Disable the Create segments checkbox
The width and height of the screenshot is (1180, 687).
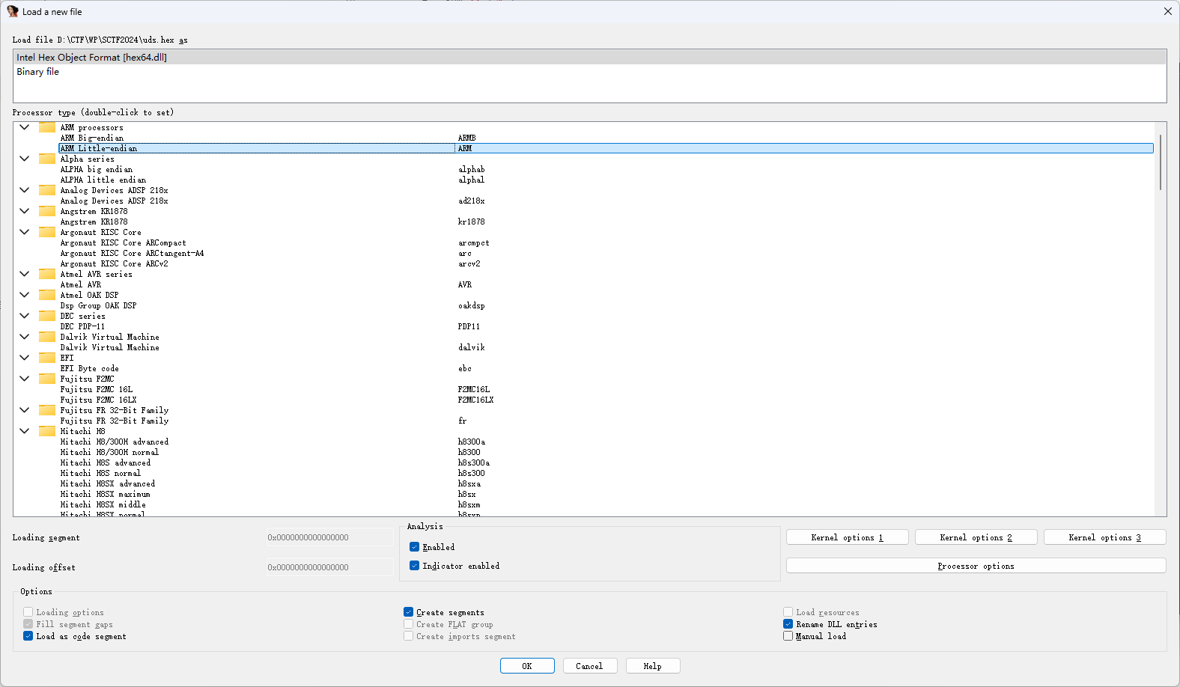(x=408, y=612)
